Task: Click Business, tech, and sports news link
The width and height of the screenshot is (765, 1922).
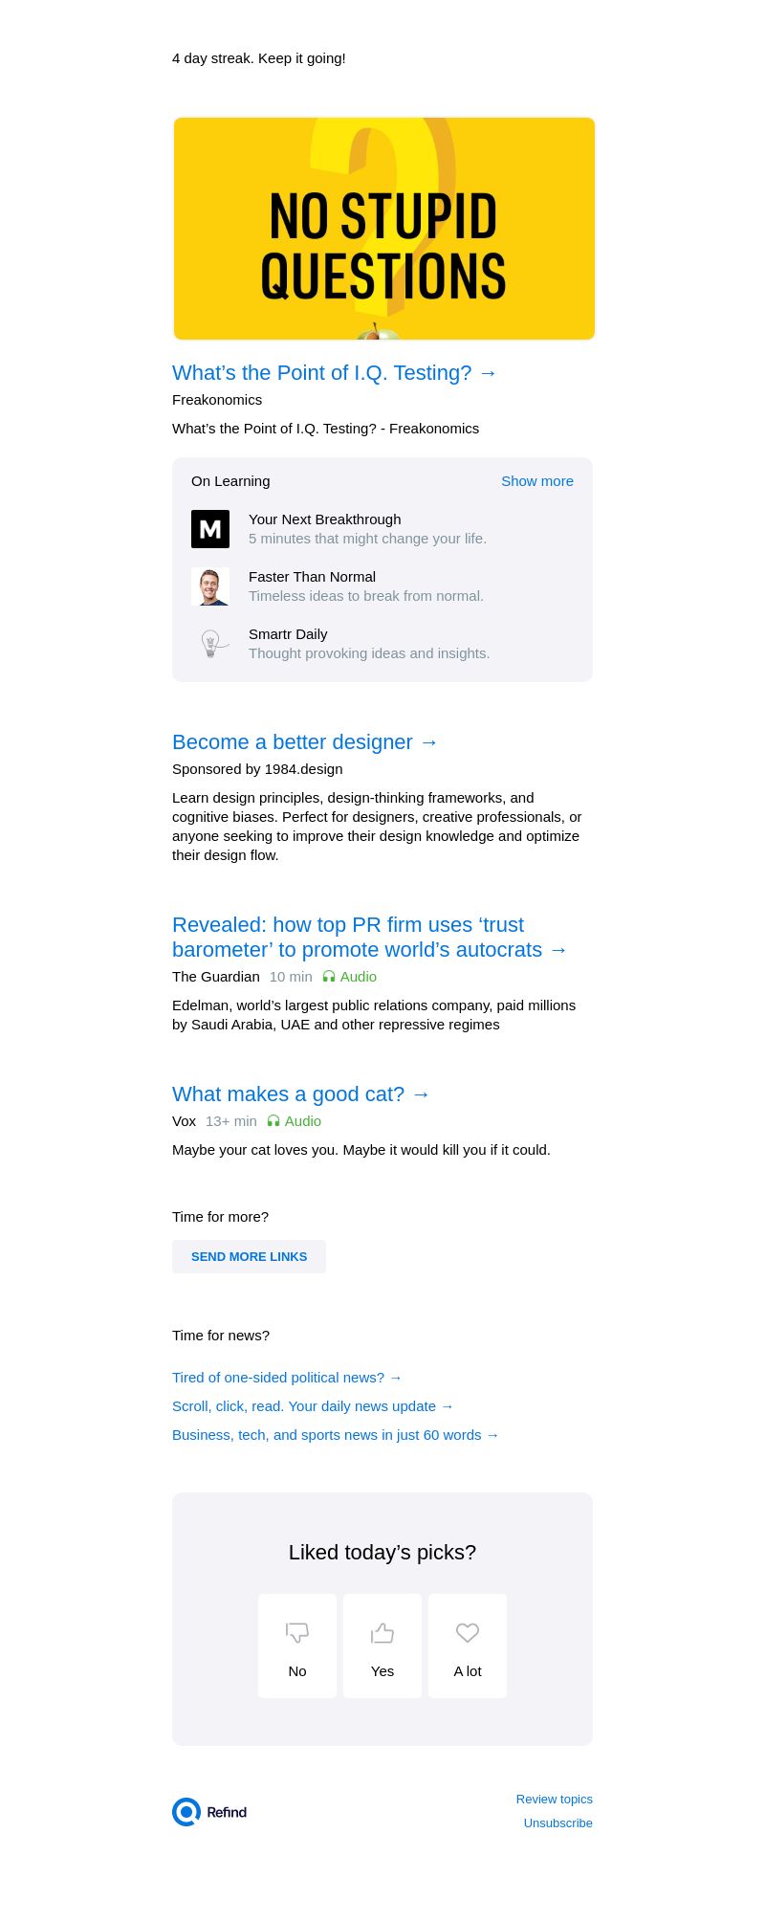Action: click(x=335, y=1435)
